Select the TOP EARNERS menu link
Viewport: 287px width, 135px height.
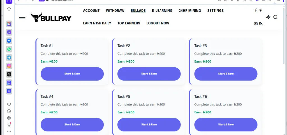[129, 23]
